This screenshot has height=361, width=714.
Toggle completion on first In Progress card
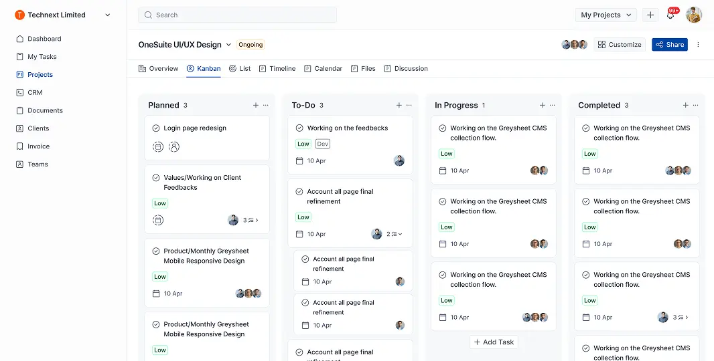point(443,128)
